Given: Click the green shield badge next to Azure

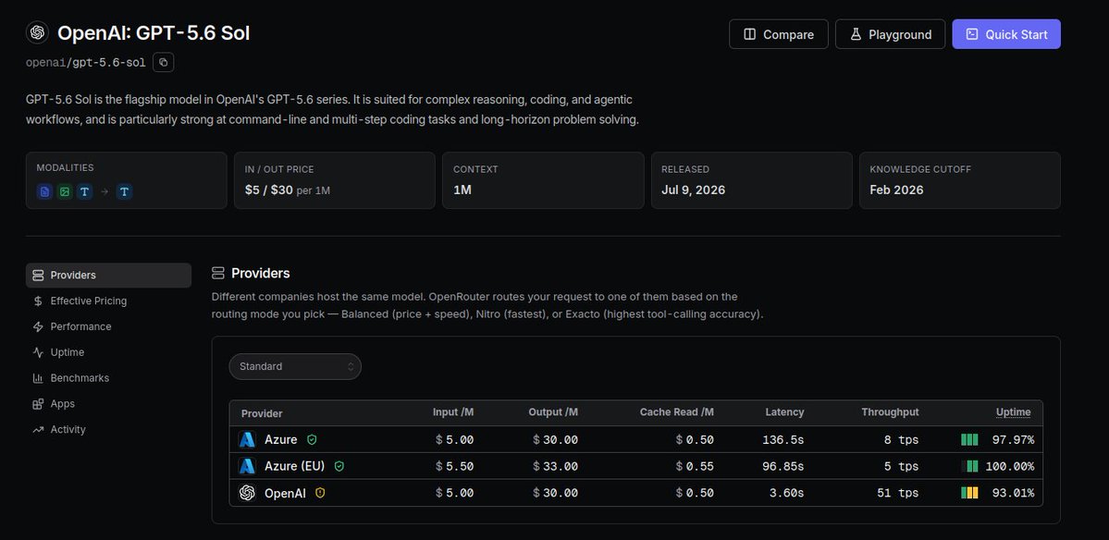Looking at the screenshot, I should (x=312, y=439).
